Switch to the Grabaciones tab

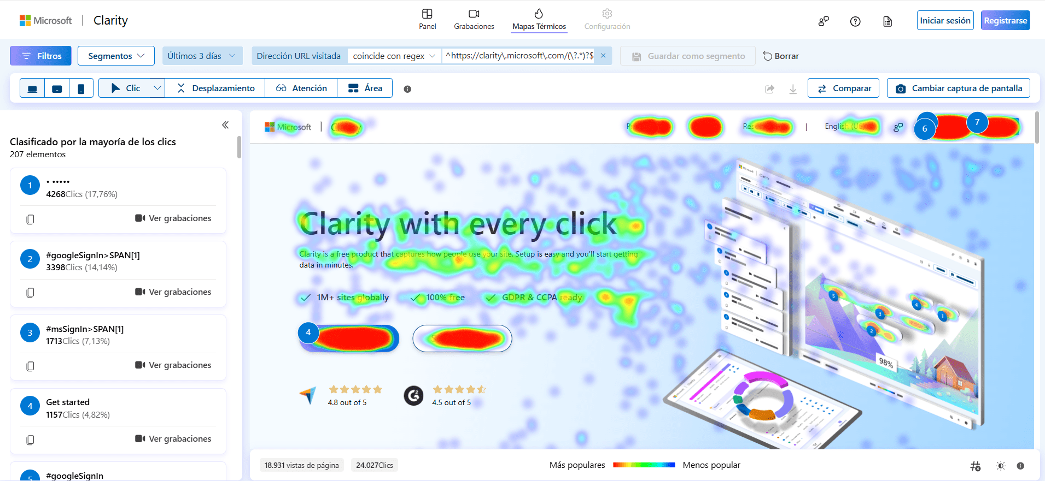pos(474,20)
